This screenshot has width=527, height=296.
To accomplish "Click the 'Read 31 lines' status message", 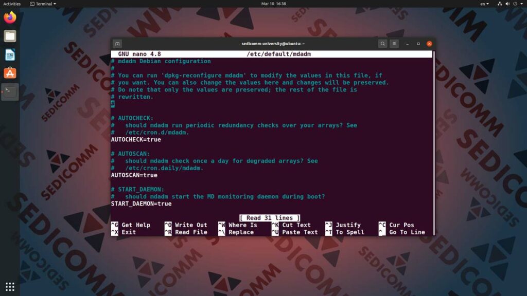I will click(270, 218).
